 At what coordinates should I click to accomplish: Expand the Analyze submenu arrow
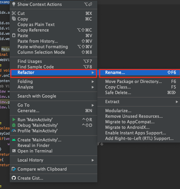point(93,87)
